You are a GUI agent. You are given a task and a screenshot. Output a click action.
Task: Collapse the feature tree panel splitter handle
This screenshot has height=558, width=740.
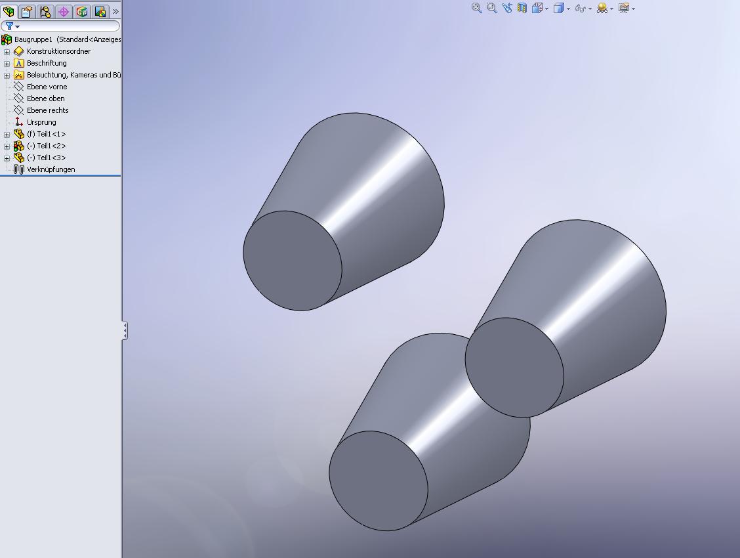point(125,330)
